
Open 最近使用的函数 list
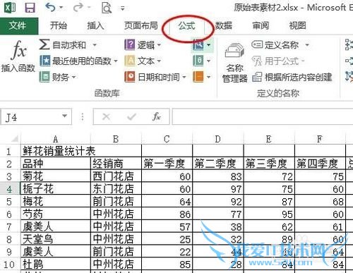tap(78, 61)
